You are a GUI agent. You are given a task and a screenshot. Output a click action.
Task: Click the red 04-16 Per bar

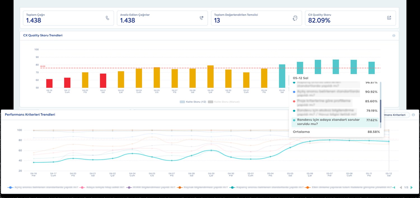tap(49, 83)
